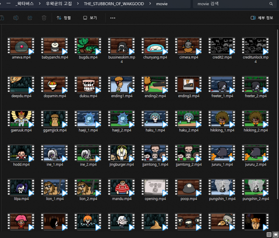Click the rename icon in toolbar
279x238 pixels.
coord(16,18)
